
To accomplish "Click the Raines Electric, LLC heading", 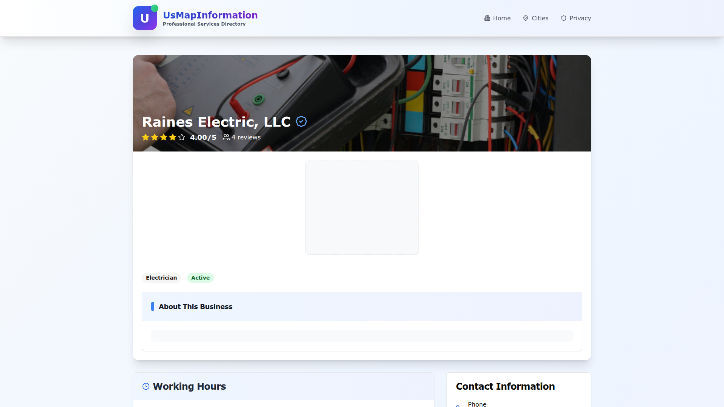I will click(216, 122).
